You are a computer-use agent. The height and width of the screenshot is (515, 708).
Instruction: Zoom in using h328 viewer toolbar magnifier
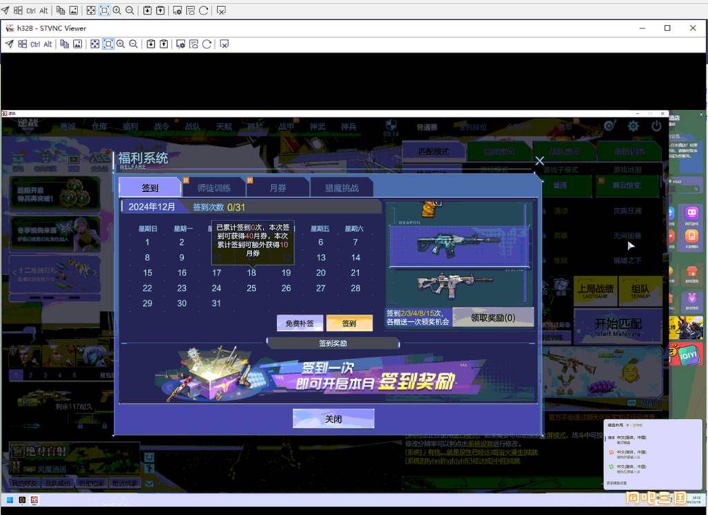click(x=120, y=44)
